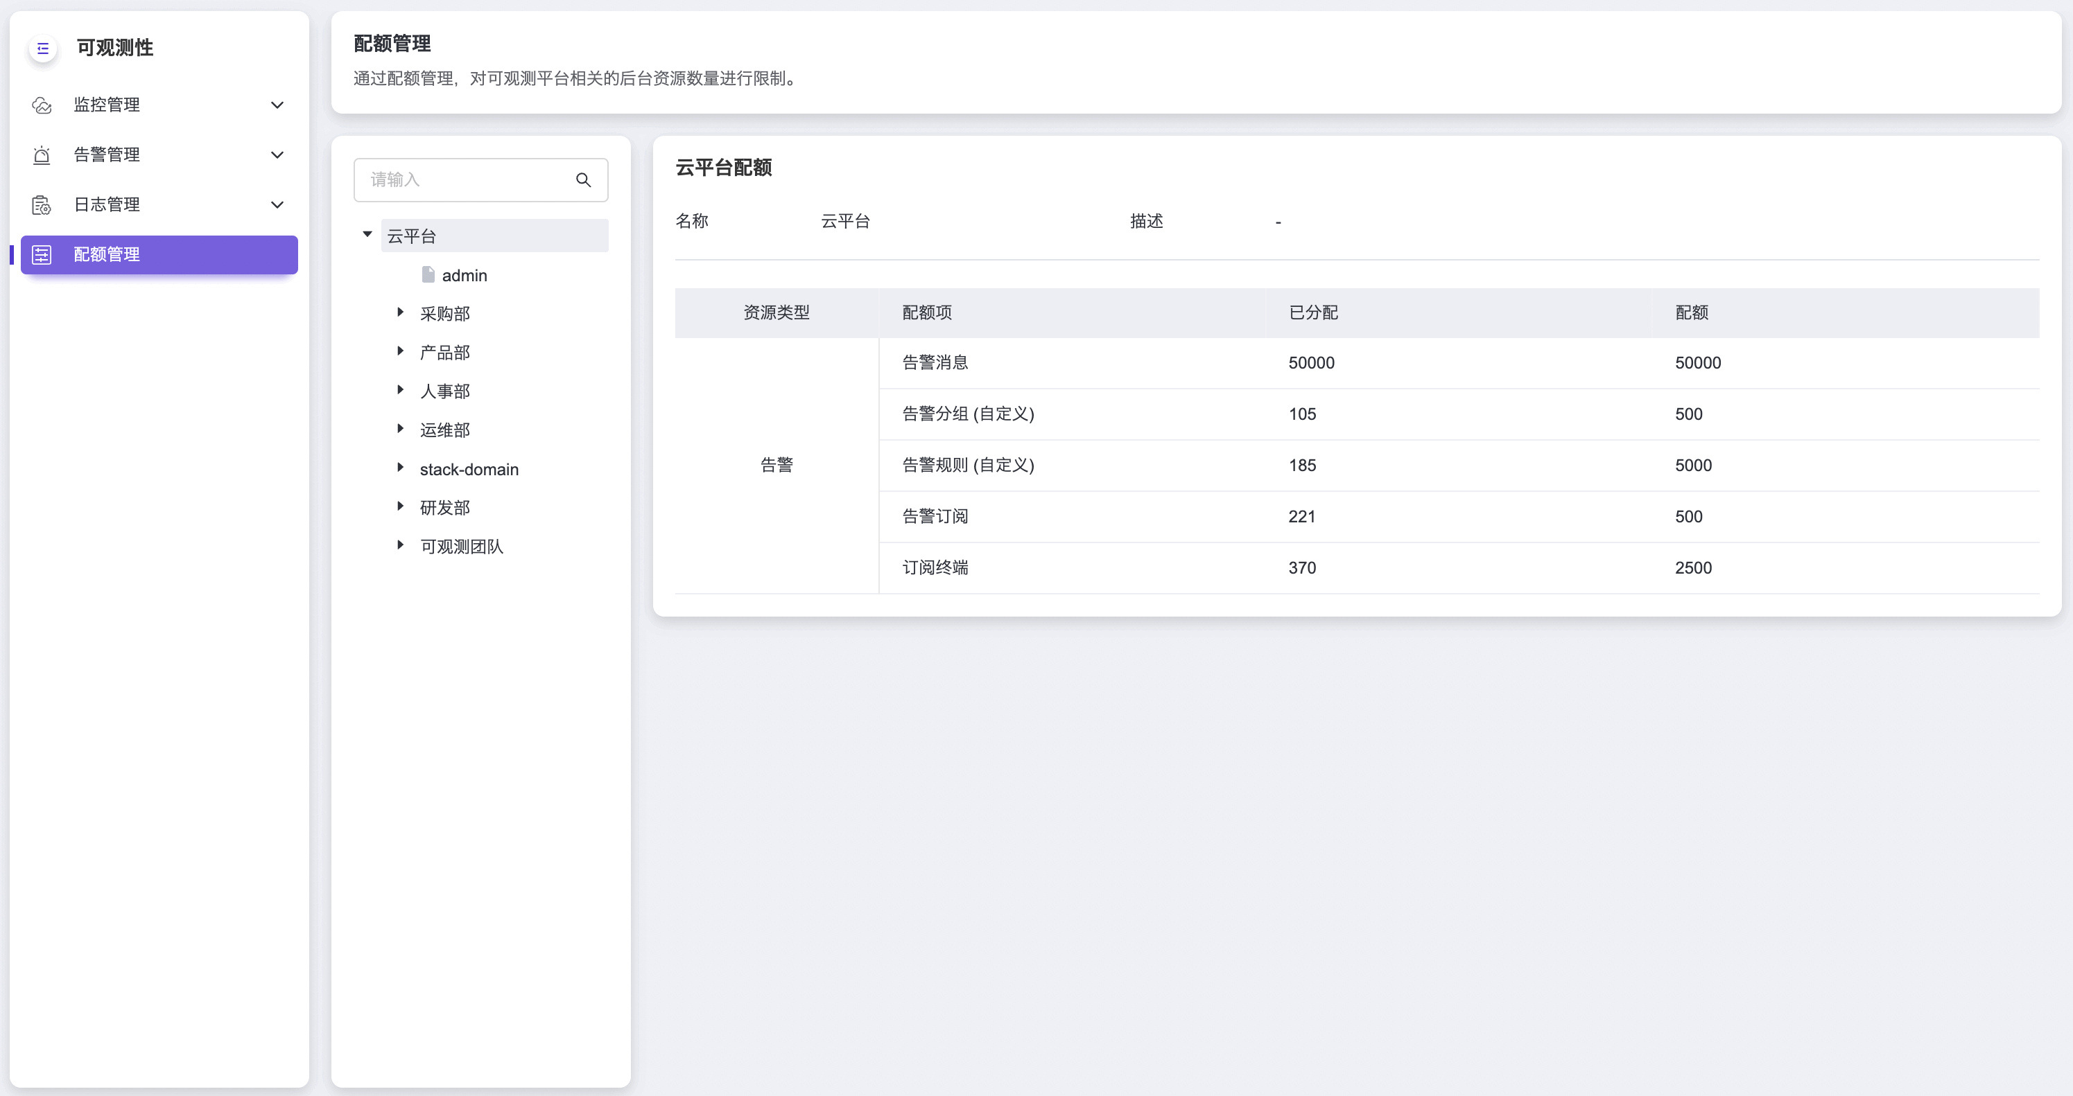This screenshot has width=2073, height=1096.
Task: Click the admin file icon
Action: (x=428, y=275)
